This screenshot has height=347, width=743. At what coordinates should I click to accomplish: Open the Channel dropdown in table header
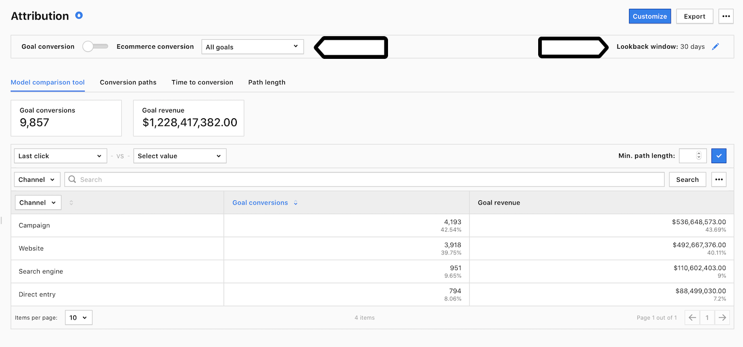[38, 202]
